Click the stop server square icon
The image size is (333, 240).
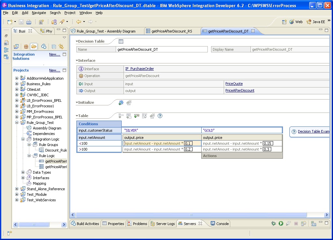pyautogui.click(x=296, y=223)
